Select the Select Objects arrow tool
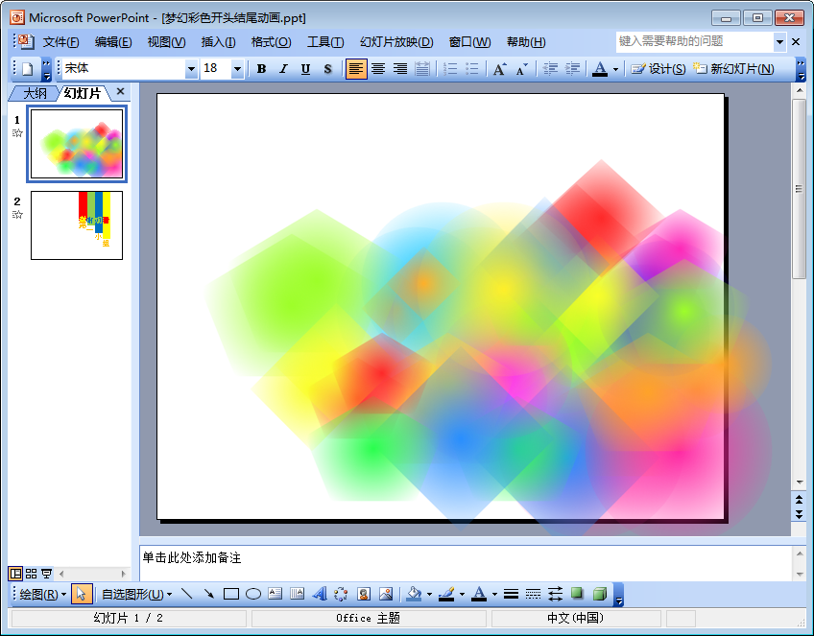This screenshot has height=636, width=814. (x=82, y=594)
